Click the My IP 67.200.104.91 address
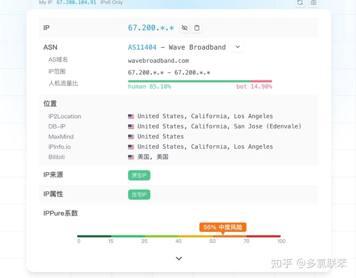This screenshot has width=356, height=278. (76, 3)
